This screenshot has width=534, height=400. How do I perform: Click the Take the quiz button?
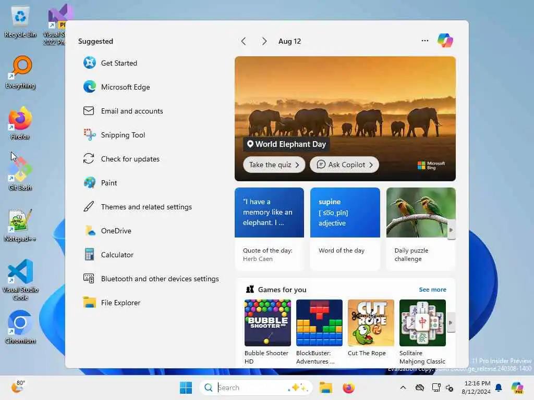coord(274,165)
